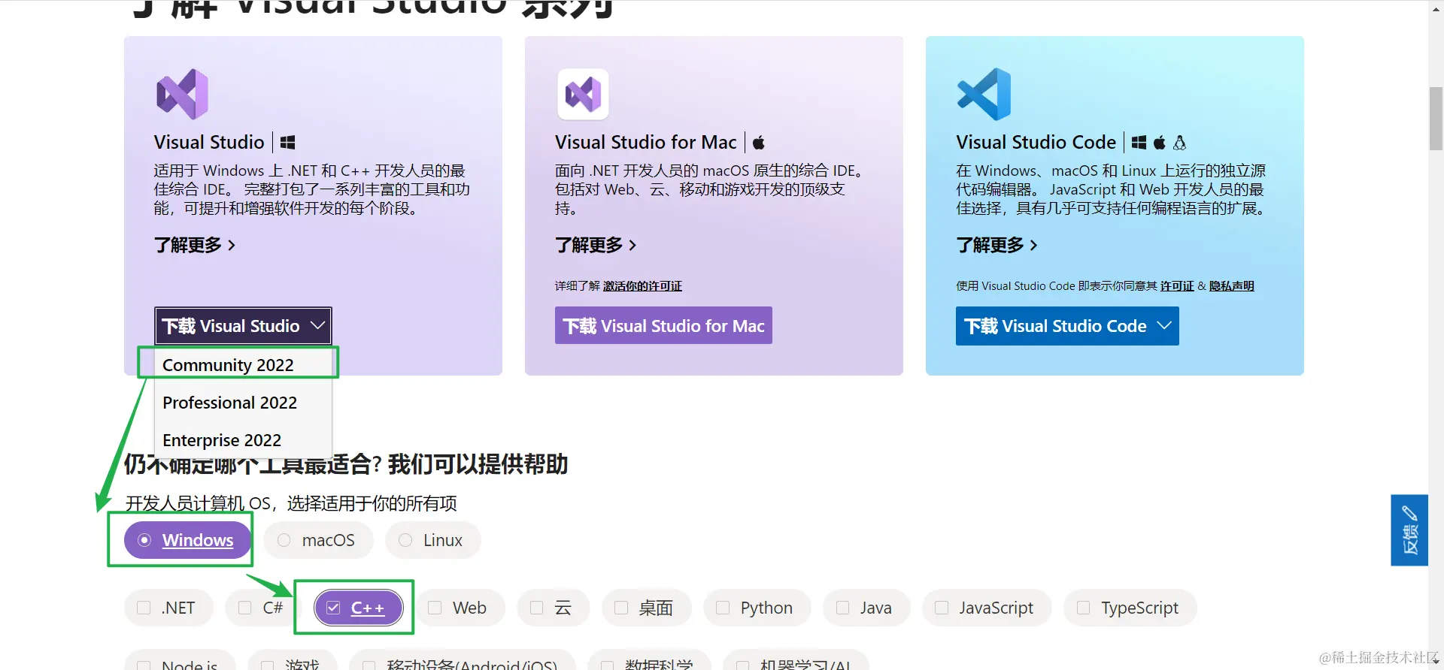Screen dimensions: 1444x670
Task: Choose Enterprise 2022 from download menu
Action: (x=243, y=440)
